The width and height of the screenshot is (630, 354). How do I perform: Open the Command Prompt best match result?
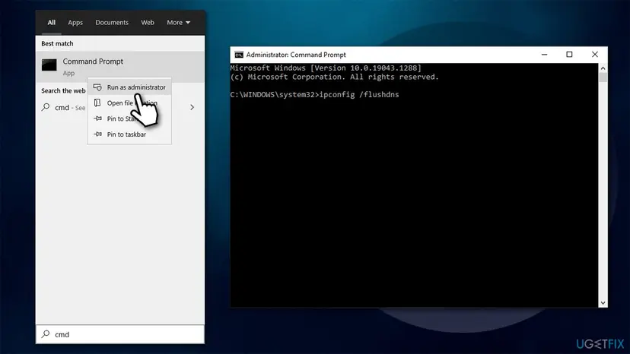point(120,67)
